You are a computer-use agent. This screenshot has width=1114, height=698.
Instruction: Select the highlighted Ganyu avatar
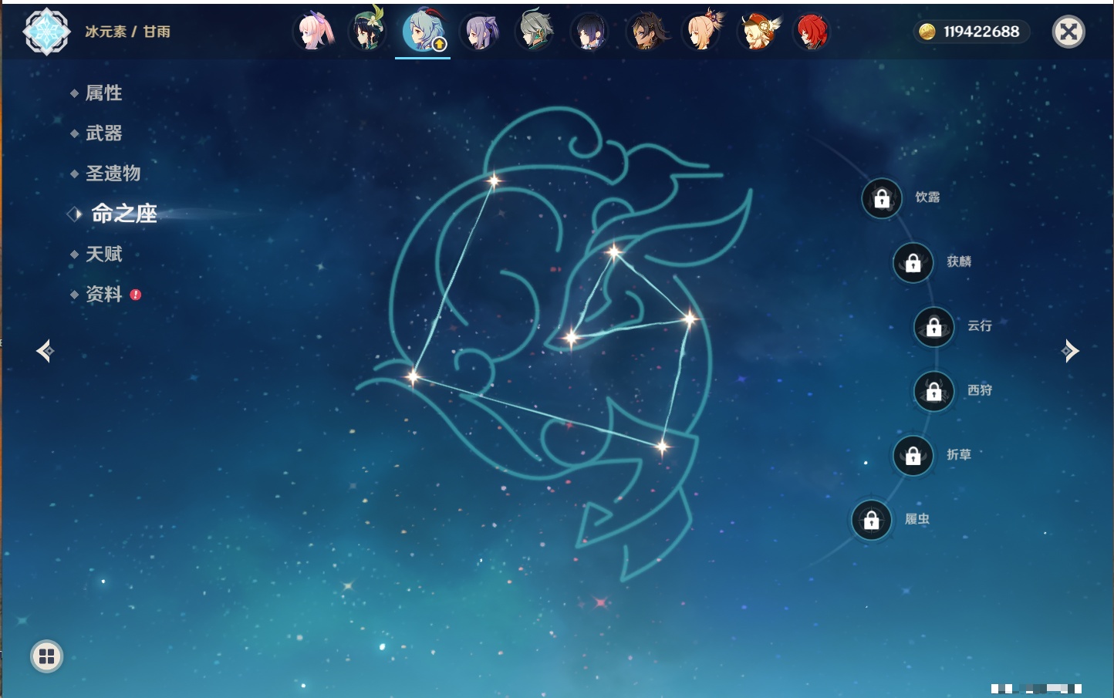point(424,32)
